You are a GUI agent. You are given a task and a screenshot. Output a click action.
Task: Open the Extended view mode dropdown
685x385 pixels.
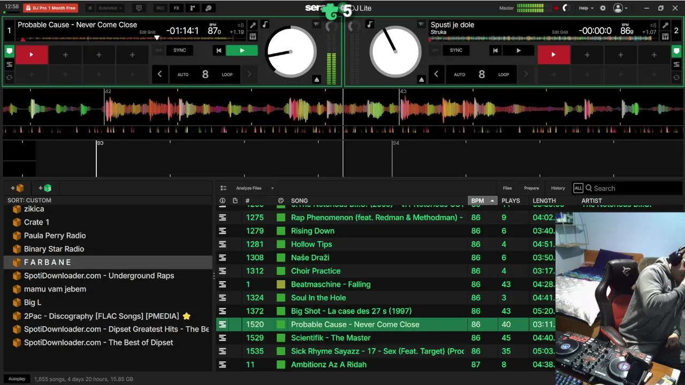(x=111, y=8)
